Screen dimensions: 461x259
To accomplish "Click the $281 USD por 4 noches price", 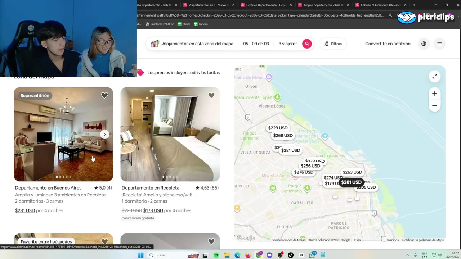I will (x=39, y=210).
